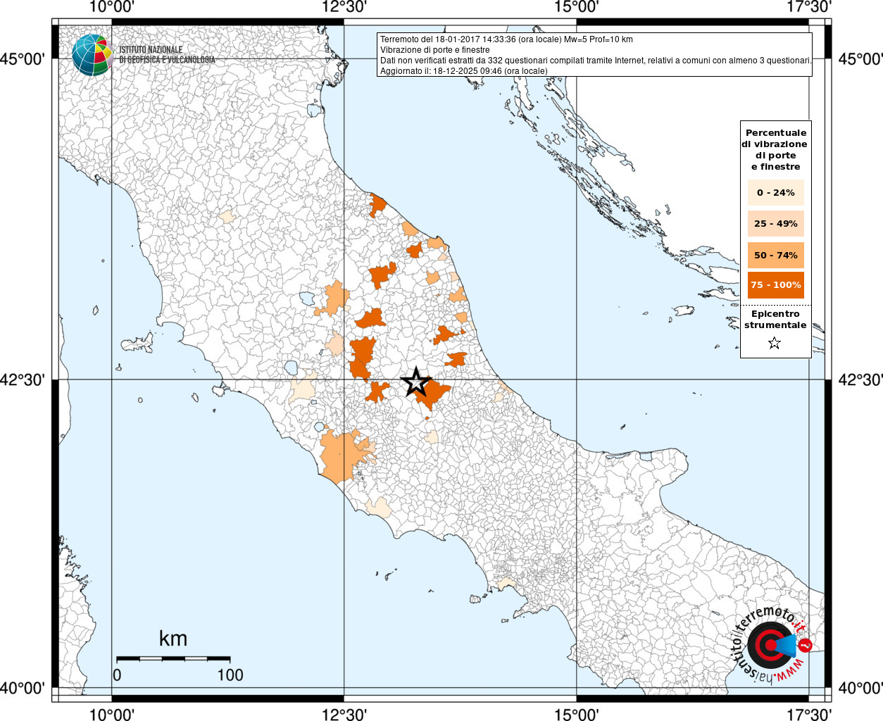This screenshot has width=883, height=721.
Task: Click the 'Epicentro strumentale' legend label
Action: [775, 320]
